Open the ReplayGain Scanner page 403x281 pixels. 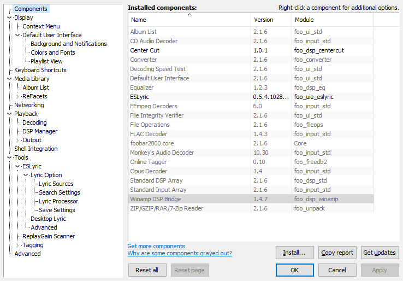[49, 236]
